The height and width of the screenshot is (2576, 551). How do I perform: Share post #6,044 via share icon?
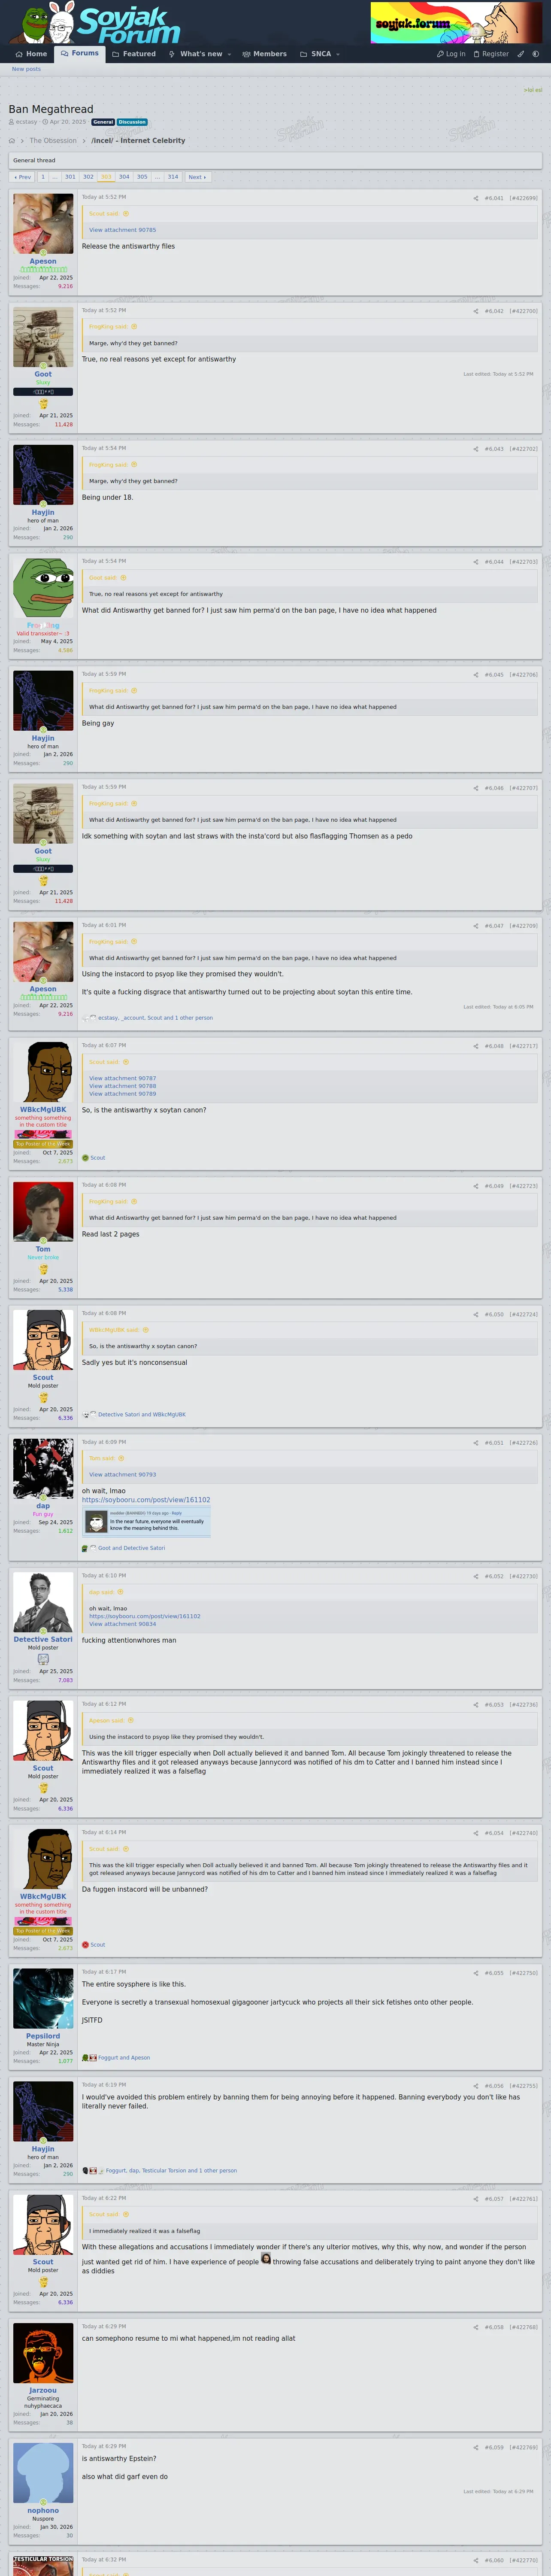475,562
